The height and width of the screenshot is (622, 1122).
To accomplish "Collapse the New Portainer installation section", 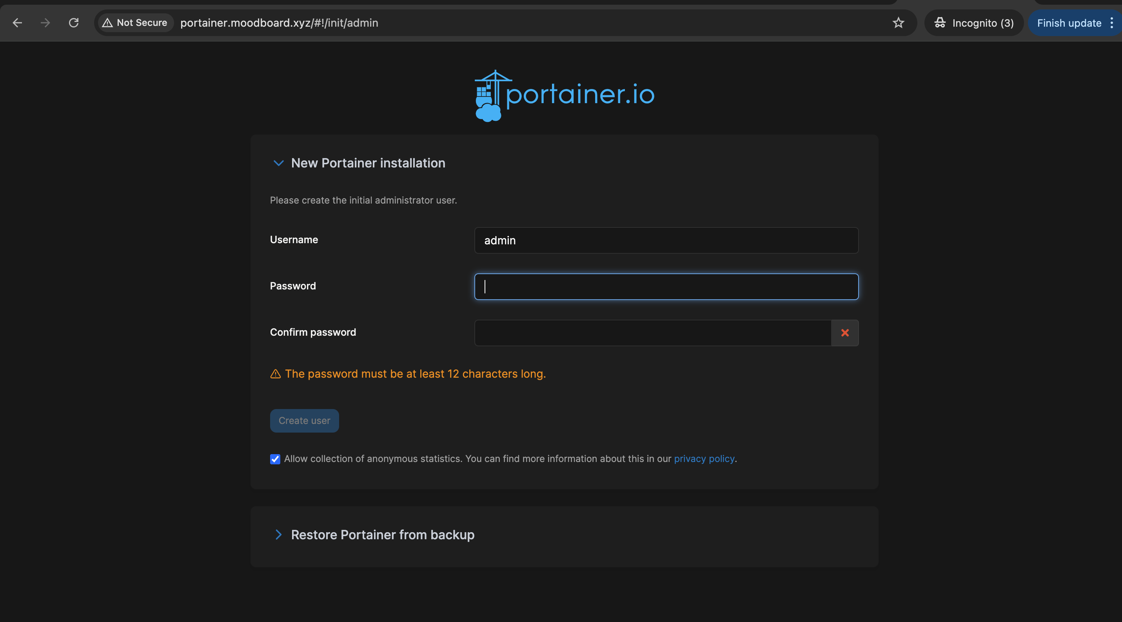I will pos(278,163).
